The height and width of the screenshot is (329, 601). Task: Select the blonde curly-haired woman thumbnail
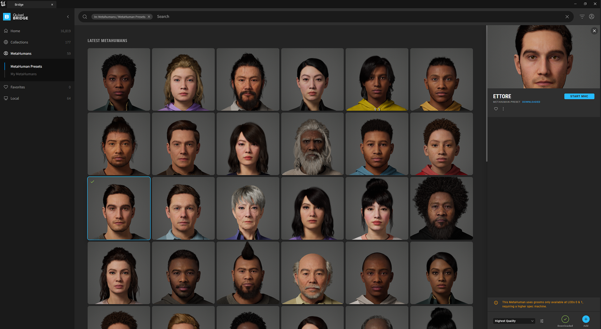click(x=183, y=80)
